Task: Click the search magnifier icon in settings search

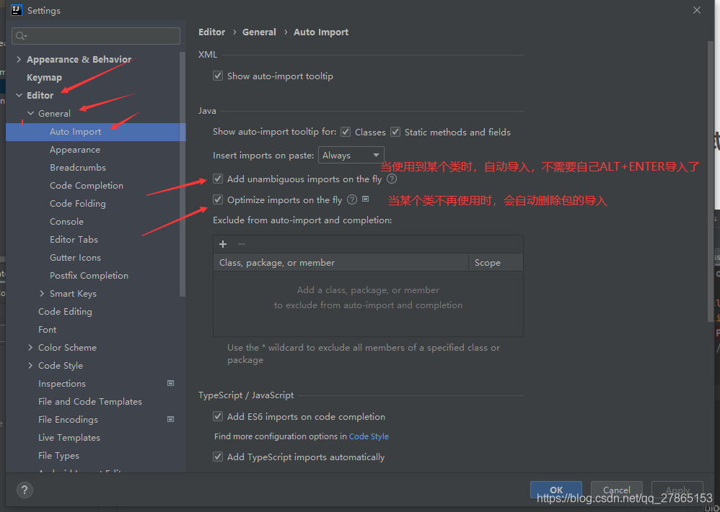Action: tap(21, 36)
